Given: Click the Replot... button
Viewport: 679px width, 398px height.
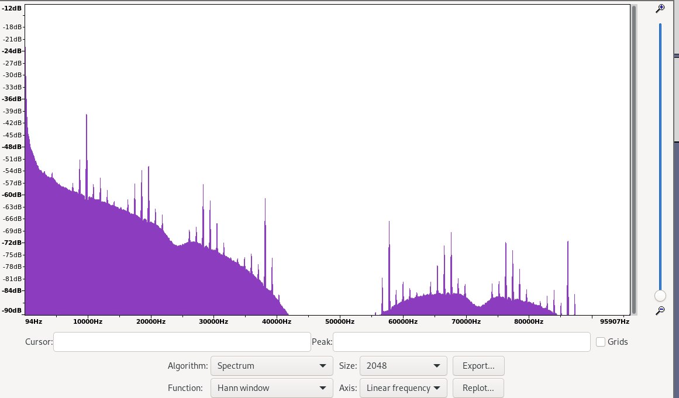Looking at the screenshot, I should [x=478, y=388].
